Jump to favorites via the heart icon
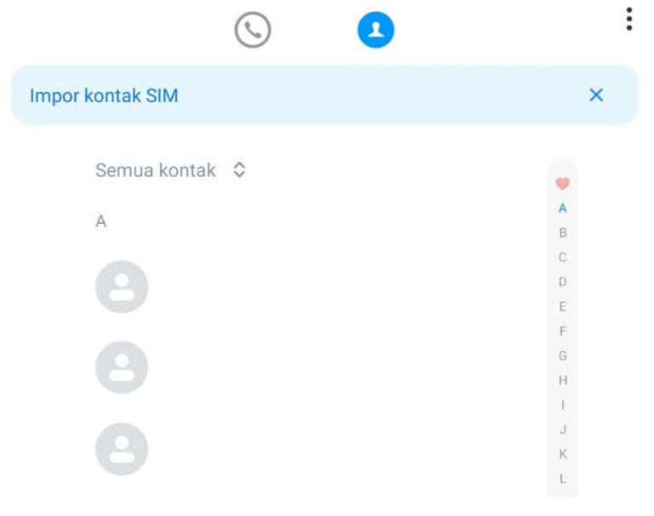This screenshot has width=654, height=516. [x=563, y=183]
